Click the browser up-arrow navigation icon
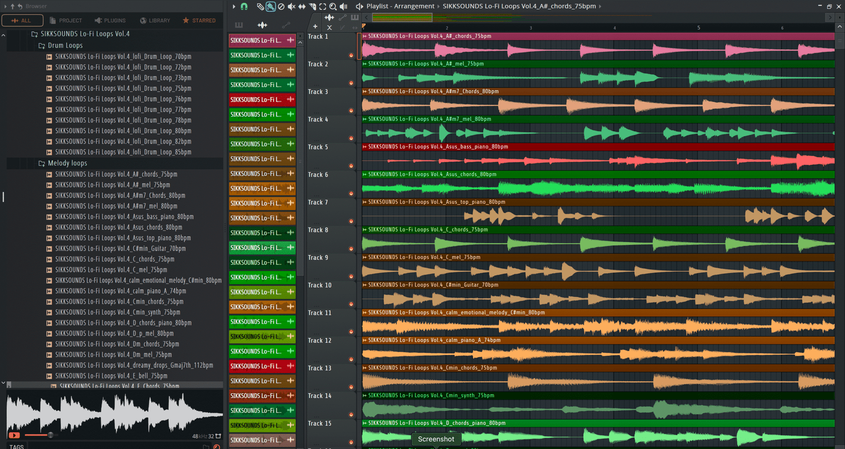The width and height of the screenshot is (845, 449). pos(13,6)
